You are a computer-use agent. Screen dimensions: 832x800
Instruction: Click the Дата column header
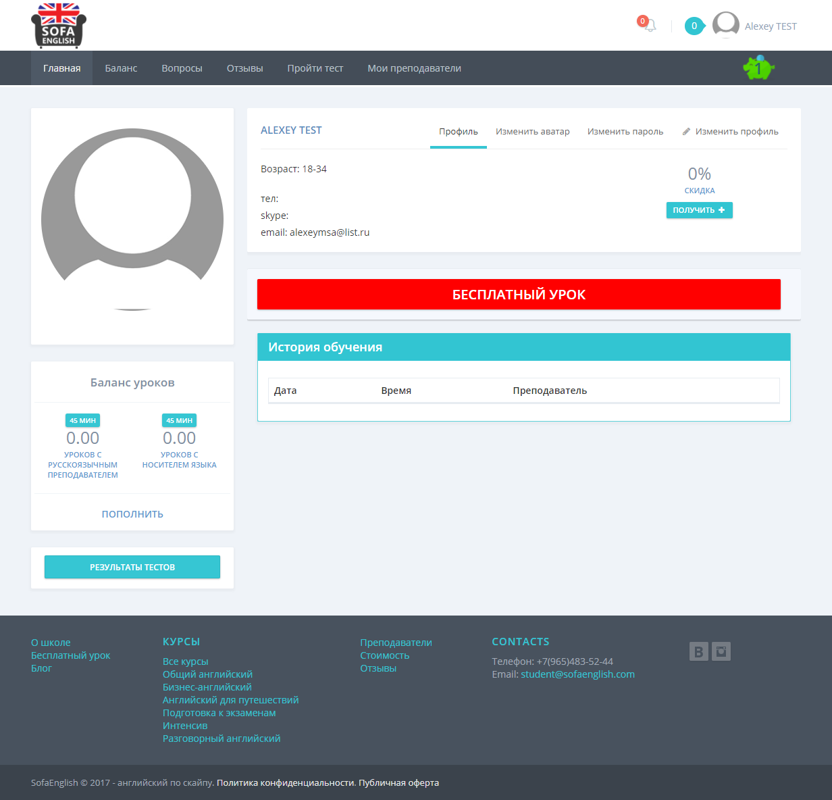coord(286,391)
